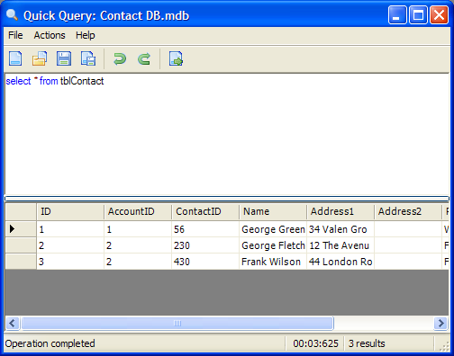Click the ContactID cell '56'
The image size is (454, 356).
coord(205,229)
